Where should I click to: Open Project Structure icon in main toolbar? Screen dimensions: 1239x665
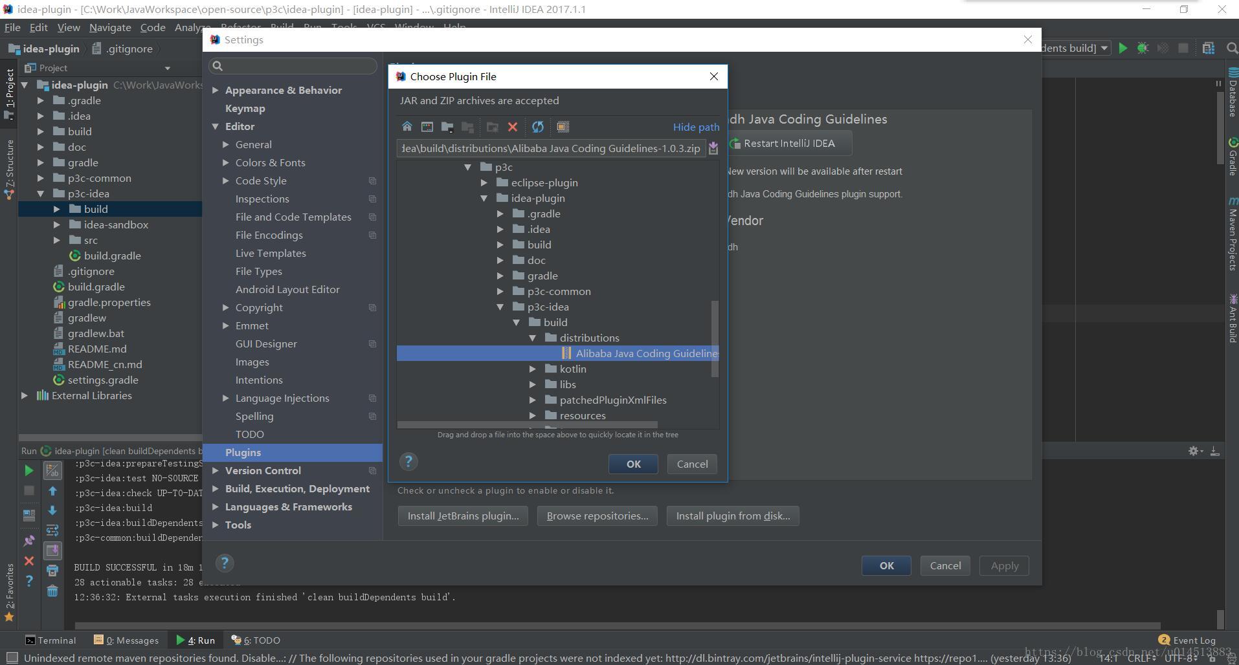(1209, 48)
